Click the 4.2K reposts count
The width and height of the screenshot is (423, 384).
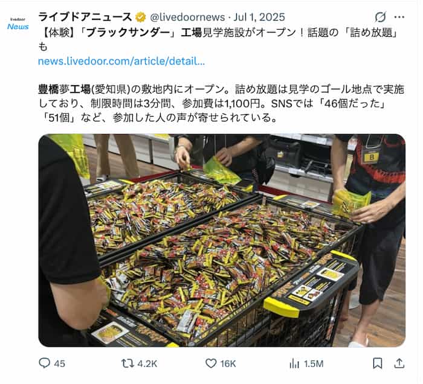(x=147, y=364)
